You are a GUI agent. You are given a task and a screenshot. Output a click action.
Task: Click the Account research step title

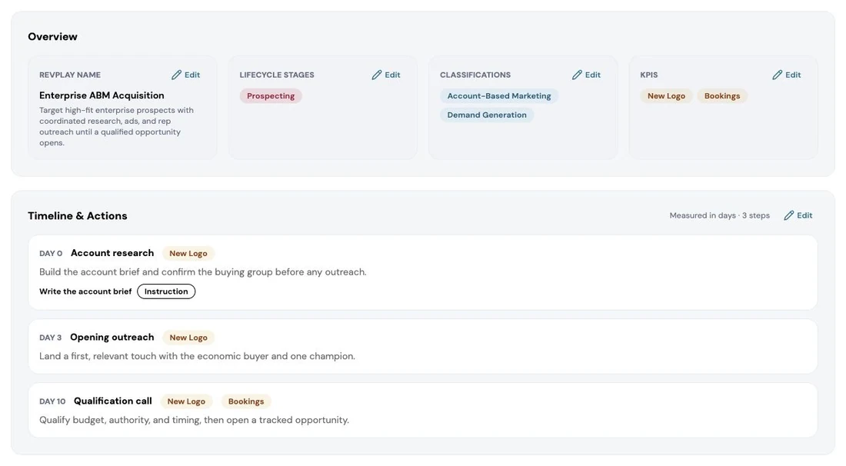point(112,253)
